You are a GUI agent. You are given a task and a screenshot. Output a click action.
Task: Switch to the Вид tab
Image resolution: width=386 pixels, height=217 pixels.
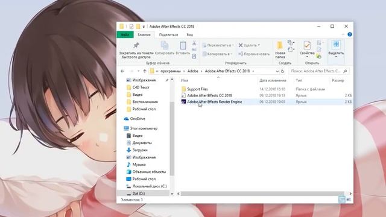click(189, 35)
